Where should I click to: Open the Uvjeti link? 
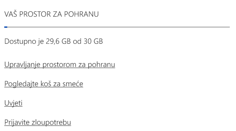click(13, 103)
